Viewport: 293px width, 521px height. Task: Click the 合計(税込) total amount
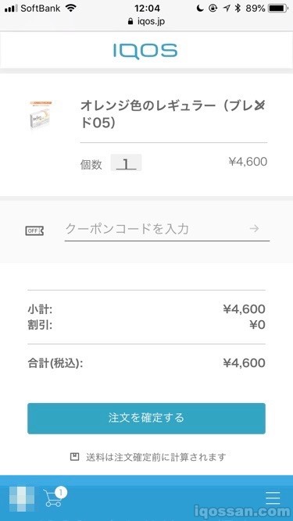(244, 363)
